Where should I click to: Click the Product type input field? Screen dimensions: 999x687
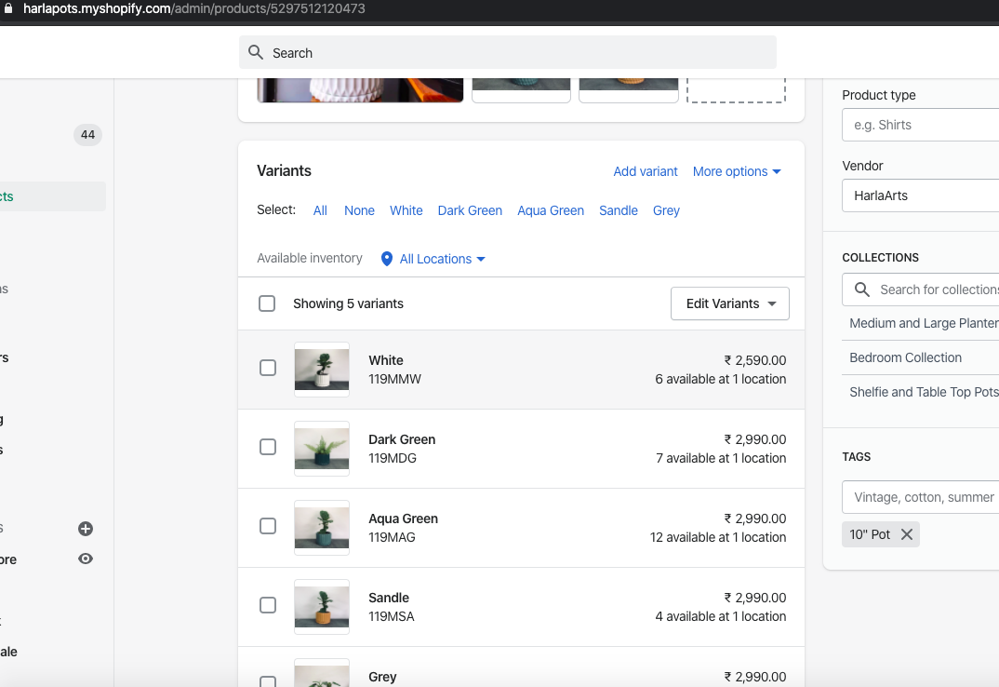tap(921, 124)
